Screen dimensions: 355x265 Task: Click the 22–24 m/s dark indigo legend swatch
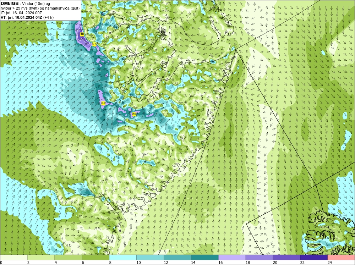(314, 258)
